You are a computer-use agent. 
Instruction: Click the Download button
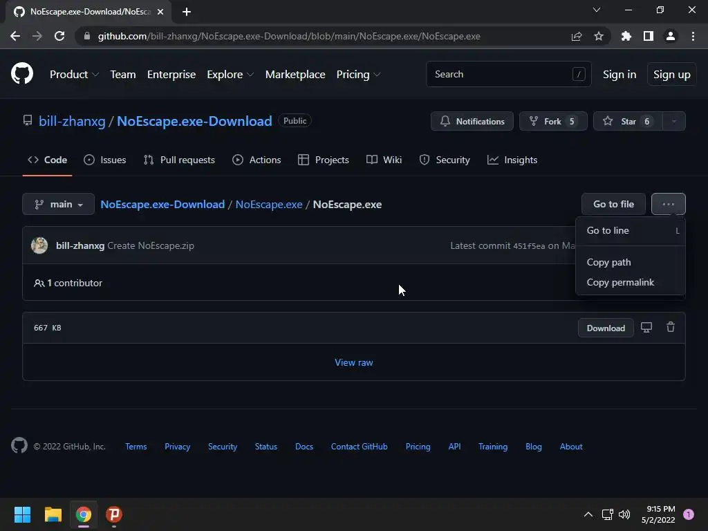tap(606, 328)
